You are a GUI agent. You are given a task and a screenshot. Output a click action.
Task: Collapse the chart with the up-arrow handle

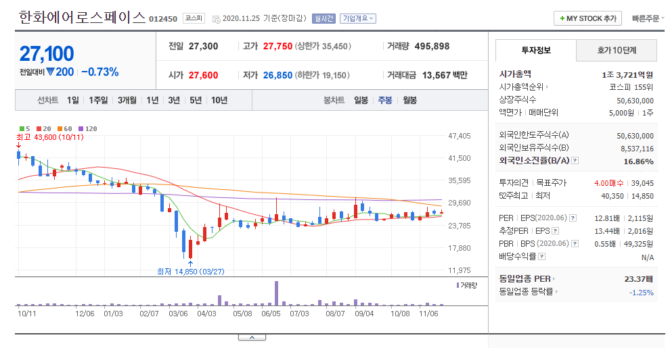252,337
